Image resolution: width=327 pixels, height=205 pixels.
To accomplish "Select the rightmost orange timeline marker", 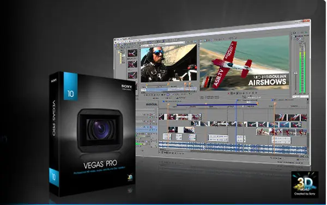I will pyautogui.click(x=275, y=104).
